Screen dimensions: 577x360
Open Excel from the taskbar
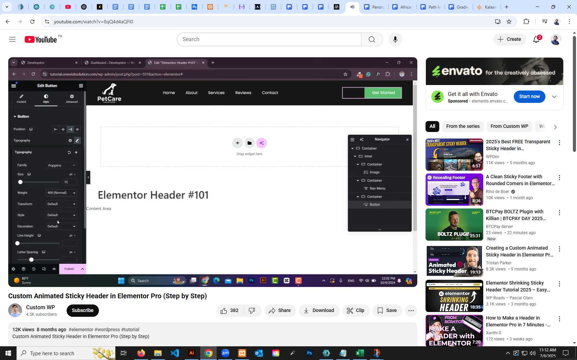coord(360,353)
